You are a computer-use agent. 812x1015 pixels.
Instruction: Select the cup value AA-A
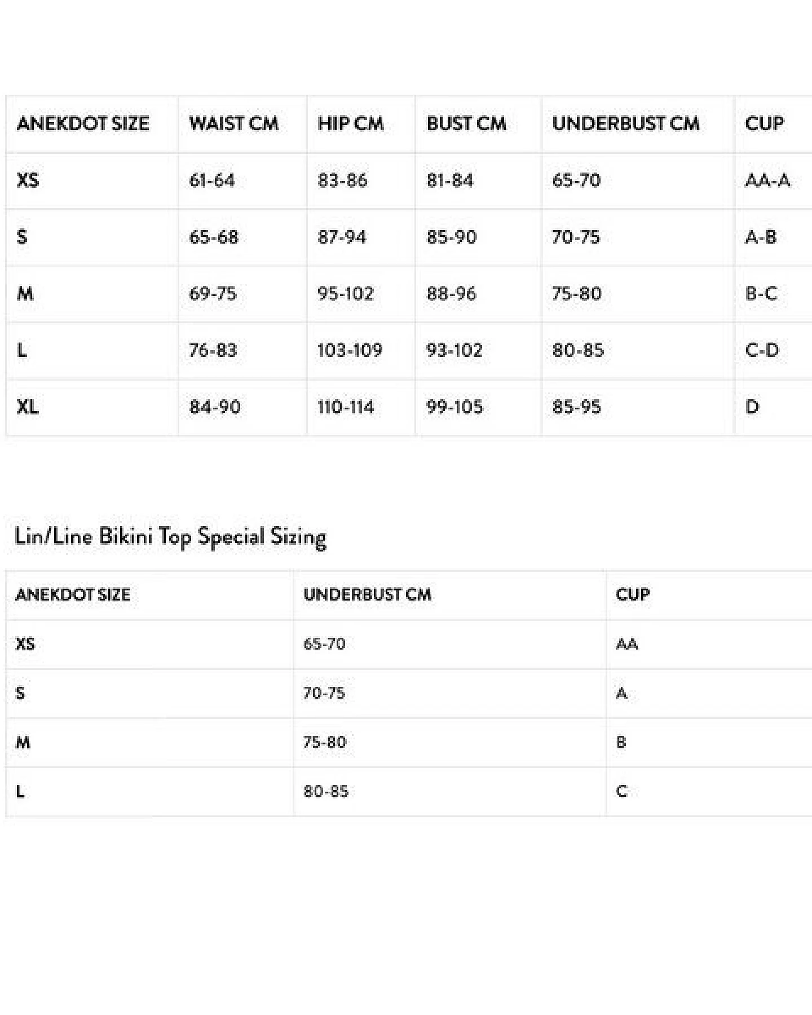coord(767,180)
